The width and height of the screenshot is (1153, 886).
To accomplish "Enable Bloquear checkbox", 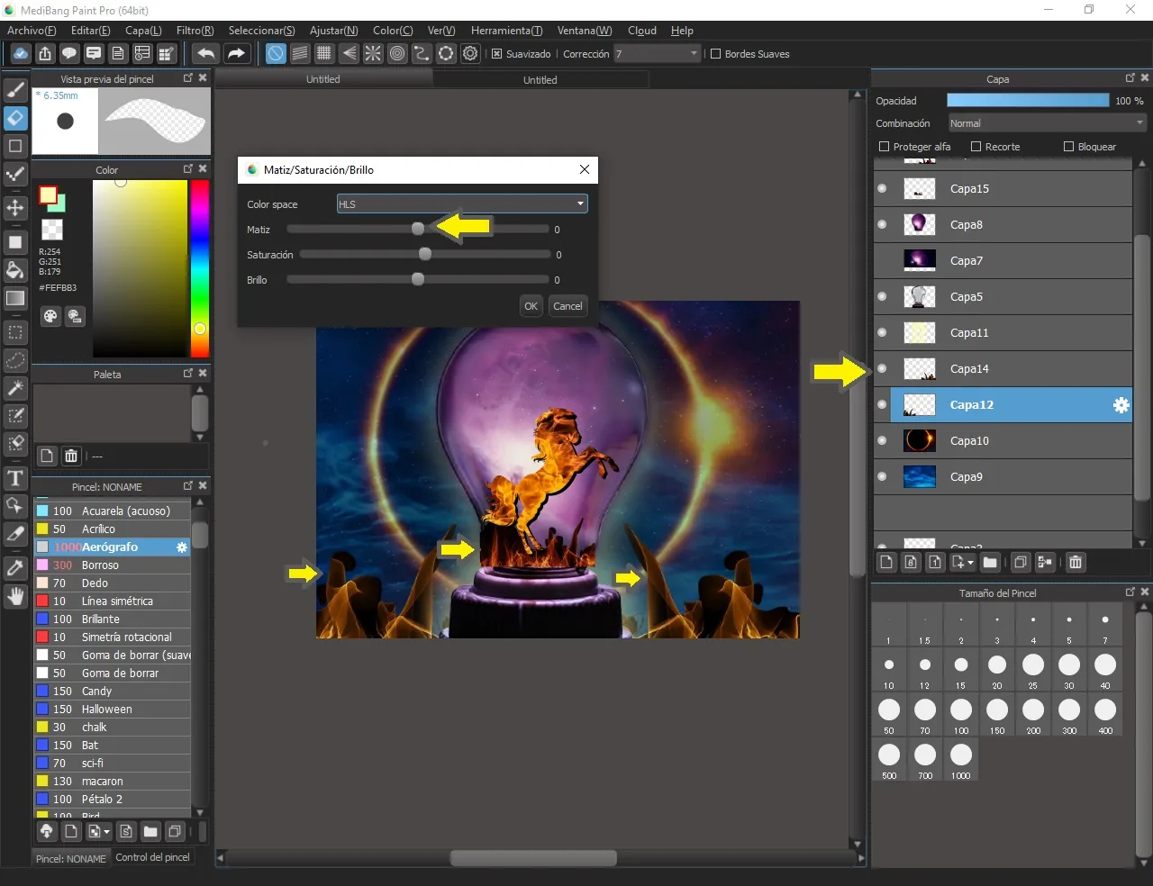I will tap(1068, 147).
